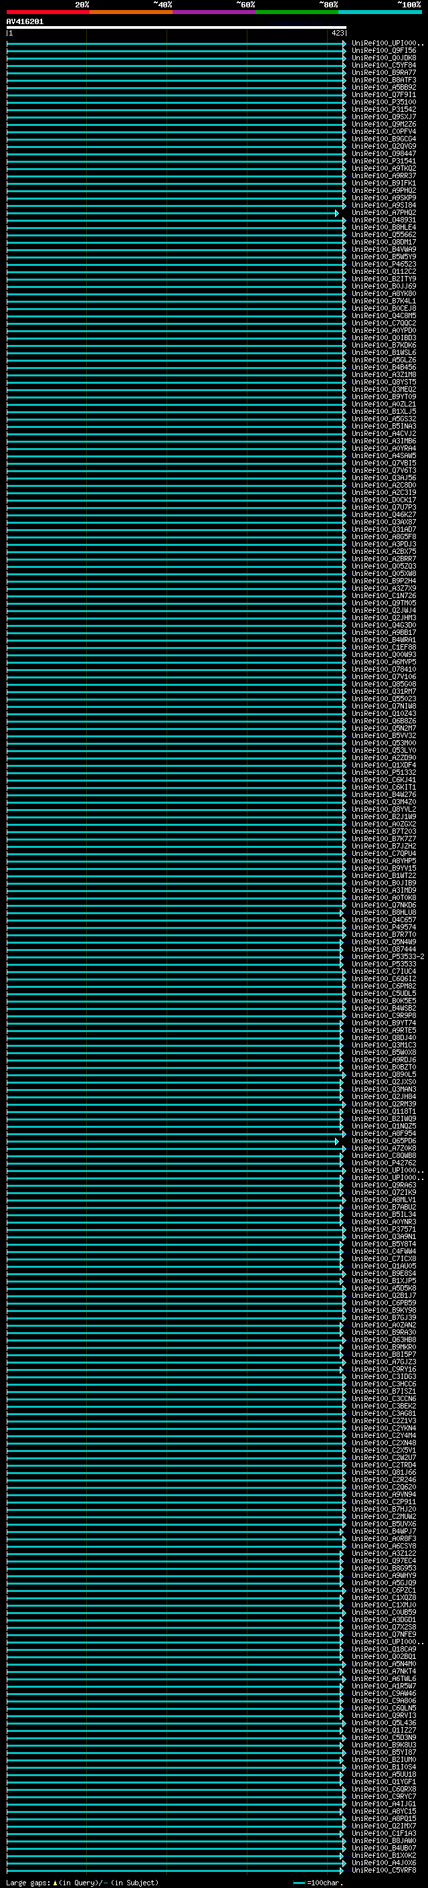This screenshot has height=1888, width=428.
Task: Click hit label UniRef100_Q55662
Action: coord(384,235)
